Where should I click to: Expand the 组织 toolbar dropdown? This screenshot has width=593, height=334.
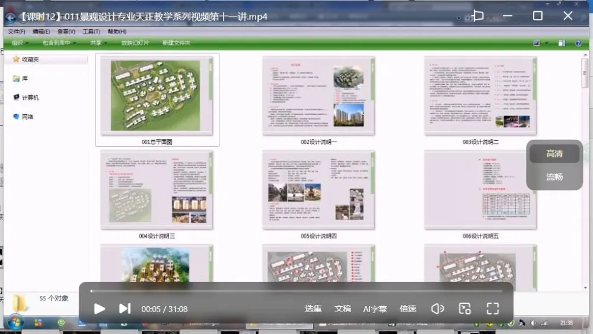tap(19, 43)
